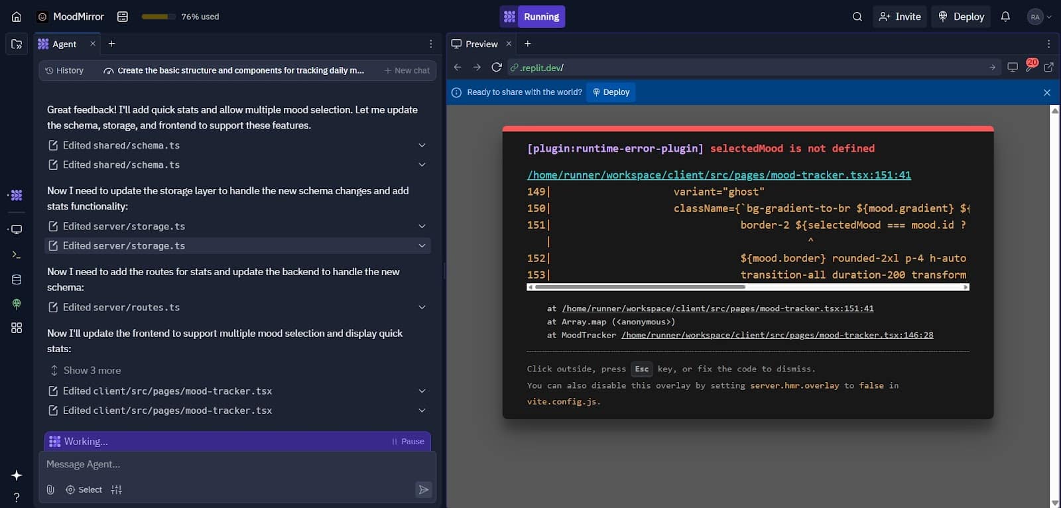Screen dimensions: 1061x508
Task: Pause the working agent
Action: [408, 442]
